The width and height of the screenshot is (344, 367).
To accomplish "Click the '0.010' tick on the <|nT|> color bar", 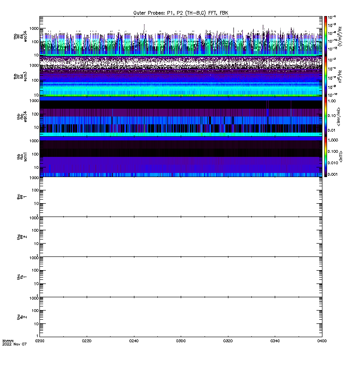I will tap(333, 163).
